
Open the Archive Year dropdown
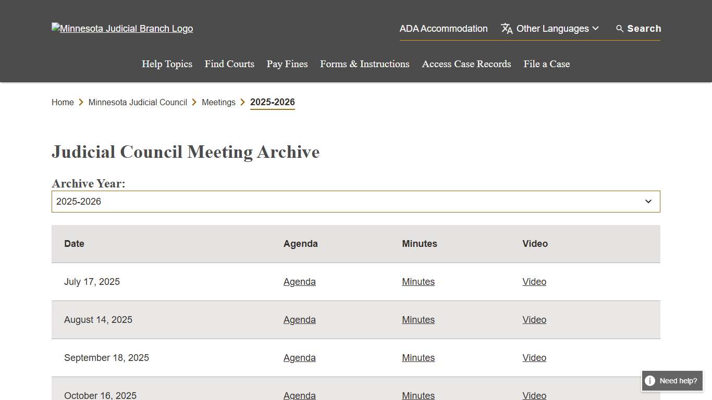click(x=355, y=202)
